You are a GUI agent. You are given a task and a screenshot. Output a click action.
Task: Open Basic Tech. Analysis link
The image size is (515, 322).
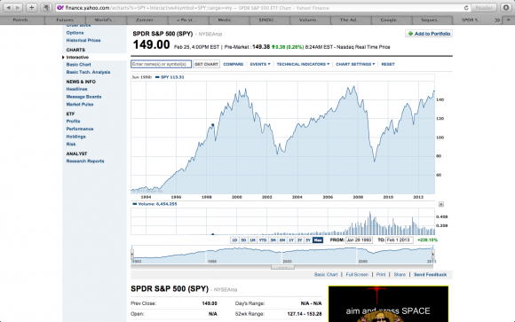point(88,72)
